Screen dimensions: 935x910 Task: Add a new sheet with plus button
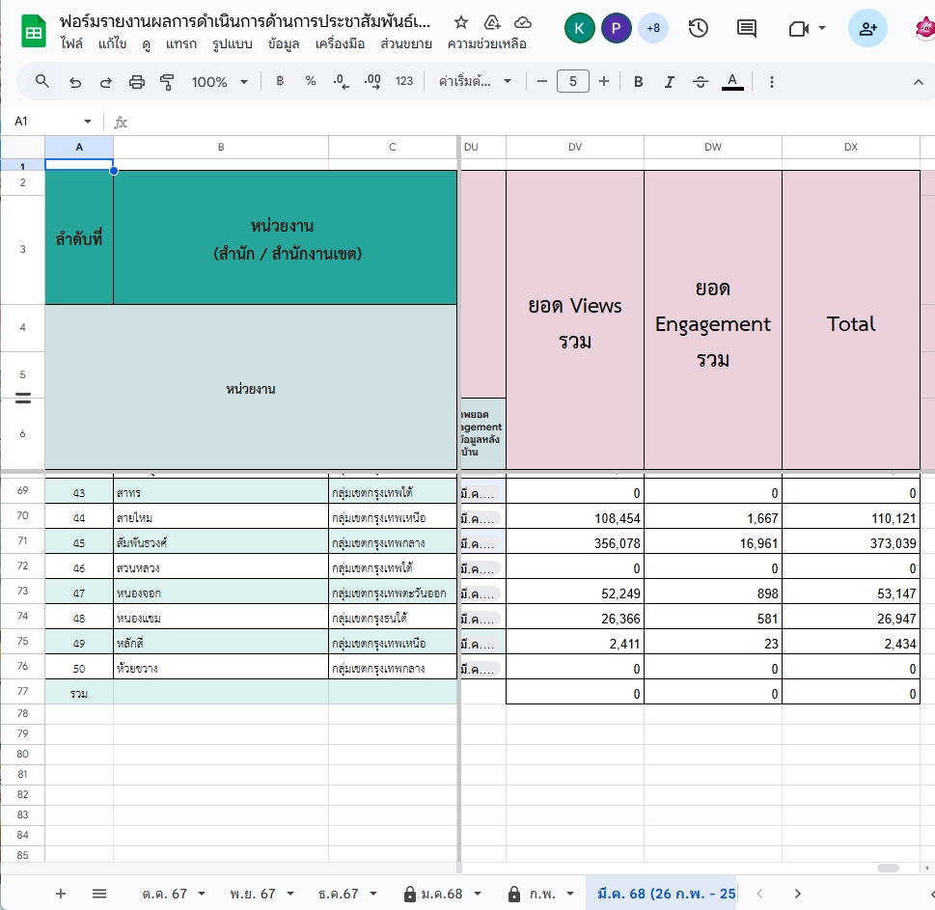coord(61,894)
